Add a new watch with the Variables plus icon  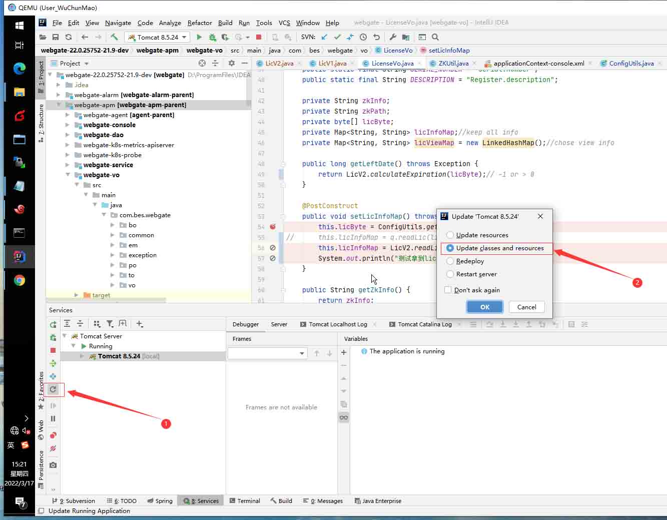click(x=344, y=352)
